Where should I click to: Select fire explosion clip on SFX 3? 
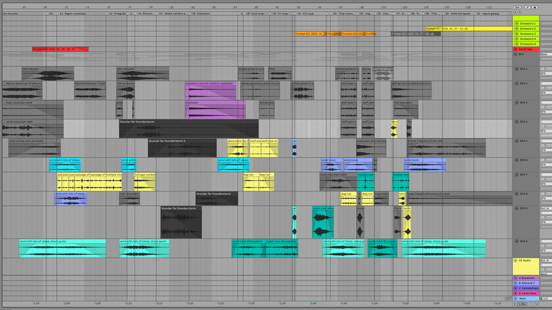coord(405,109)
